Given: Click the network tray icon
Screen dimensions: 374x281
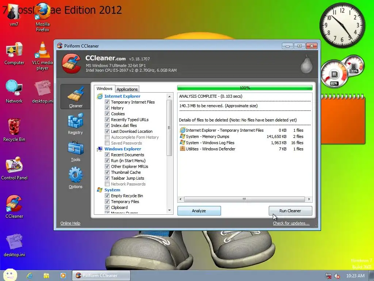Looking at the screenshot, I should click(x=328, y=276).
